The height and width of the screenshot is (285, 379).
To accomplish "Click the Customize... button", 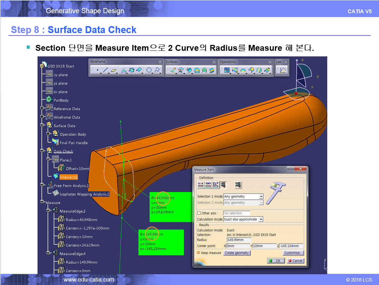I will (x=293, y=253).
